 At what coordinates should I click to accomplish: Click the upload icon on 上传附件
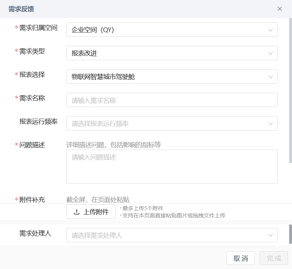tap(76, 212)
